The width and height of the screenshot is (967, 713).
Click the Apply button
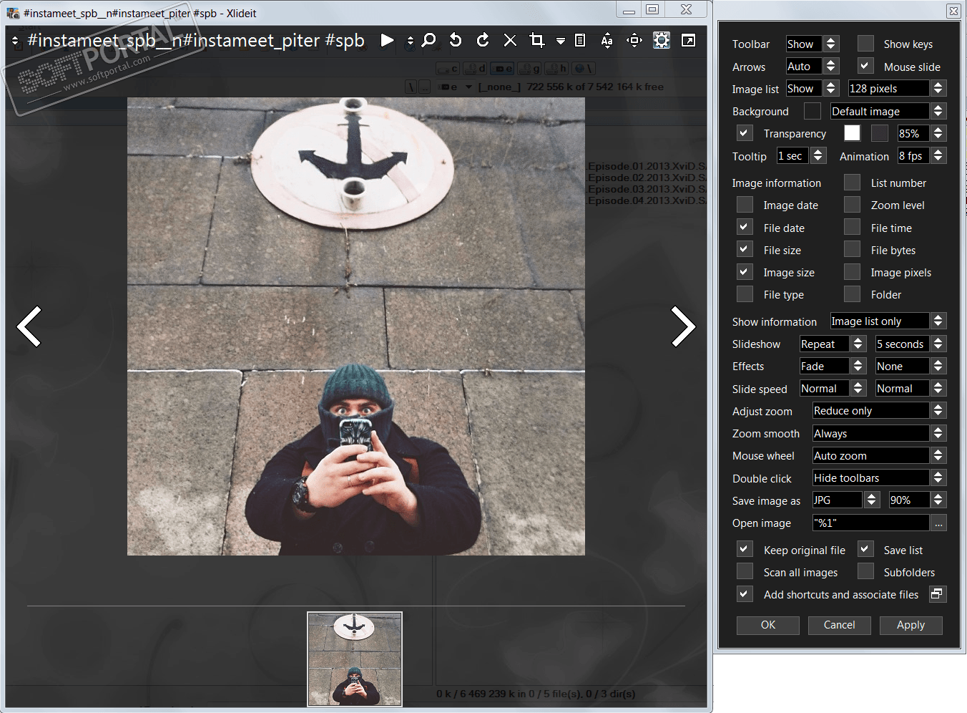coord(910,625)
